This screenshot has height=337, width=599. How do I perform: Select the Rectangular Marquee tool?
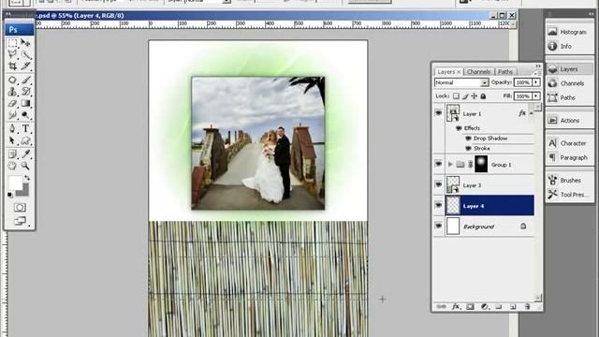[x=12, y=42]
